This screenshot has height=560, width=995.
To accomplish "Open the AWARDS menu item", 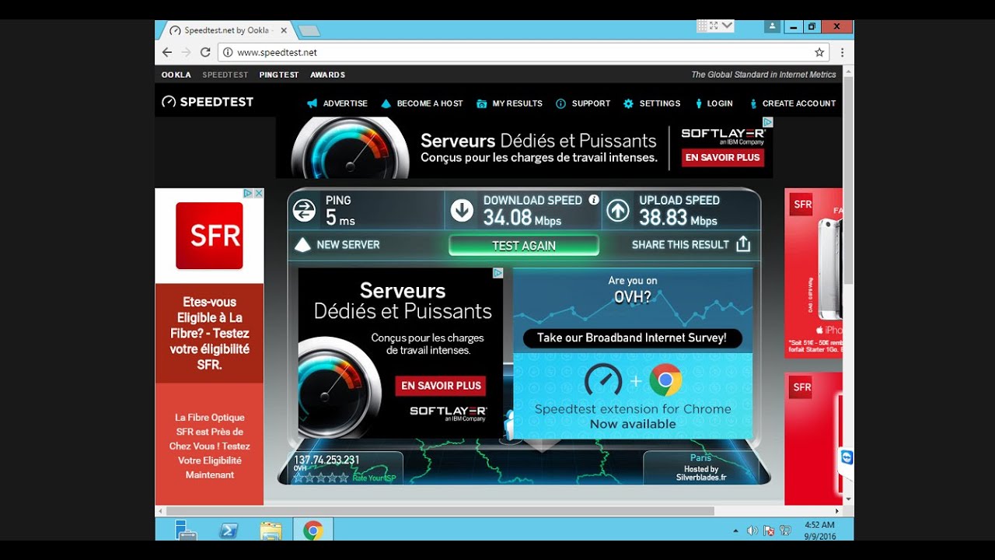I will [327, 75].
